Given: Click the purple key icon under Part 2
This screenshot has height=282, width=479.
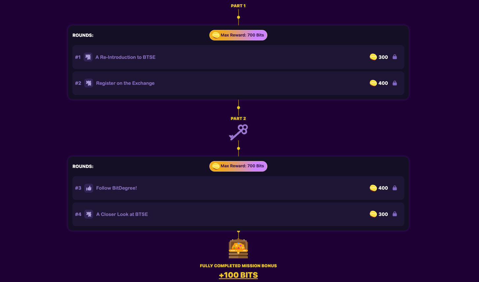Looking at the screenshot, I should tap(238, 132).
